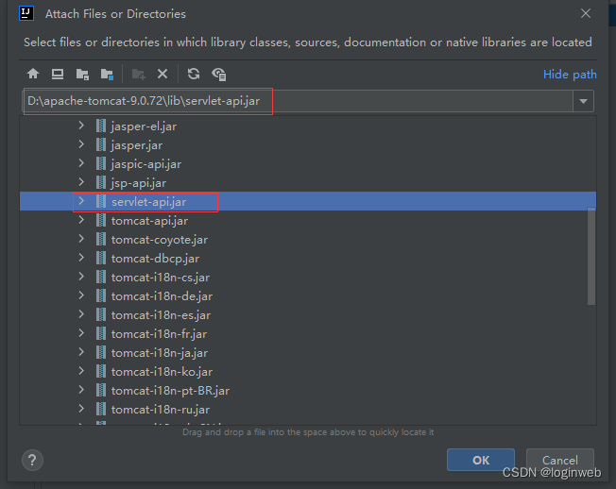Select jsp-api.jar file

pos(139,183)
